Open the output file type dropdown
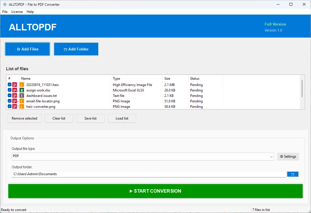The height and width of the screenshot is (213, 311). [271, 157]
